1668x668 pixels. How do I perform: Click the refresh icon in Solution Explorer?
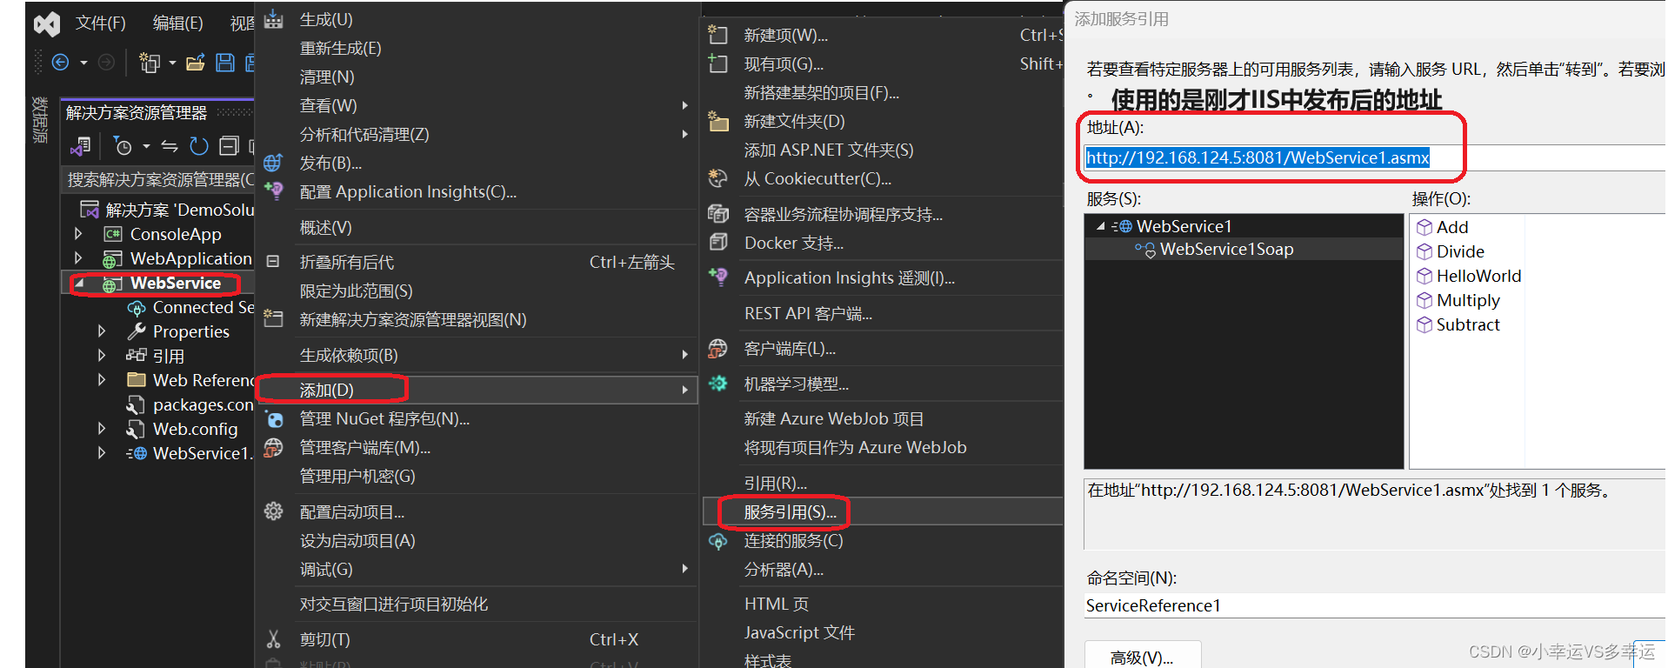[x=199, y=146]
